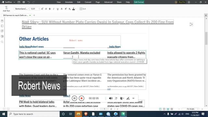Screen dimensions: 208x117
Task: Toggle subscript formatting
Action: click(x=70, y=9)
